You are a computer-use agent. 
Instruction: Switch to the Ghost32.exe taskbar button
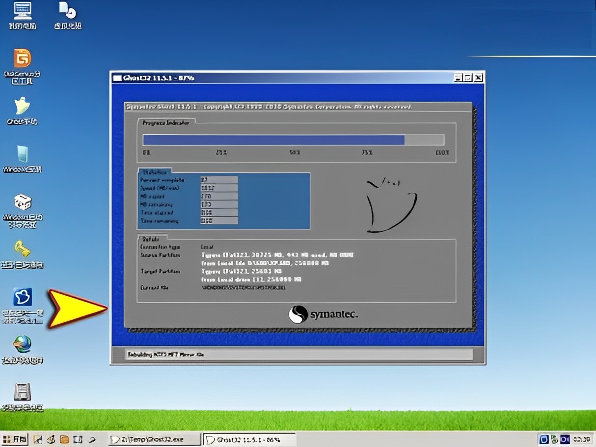(155, 439)
